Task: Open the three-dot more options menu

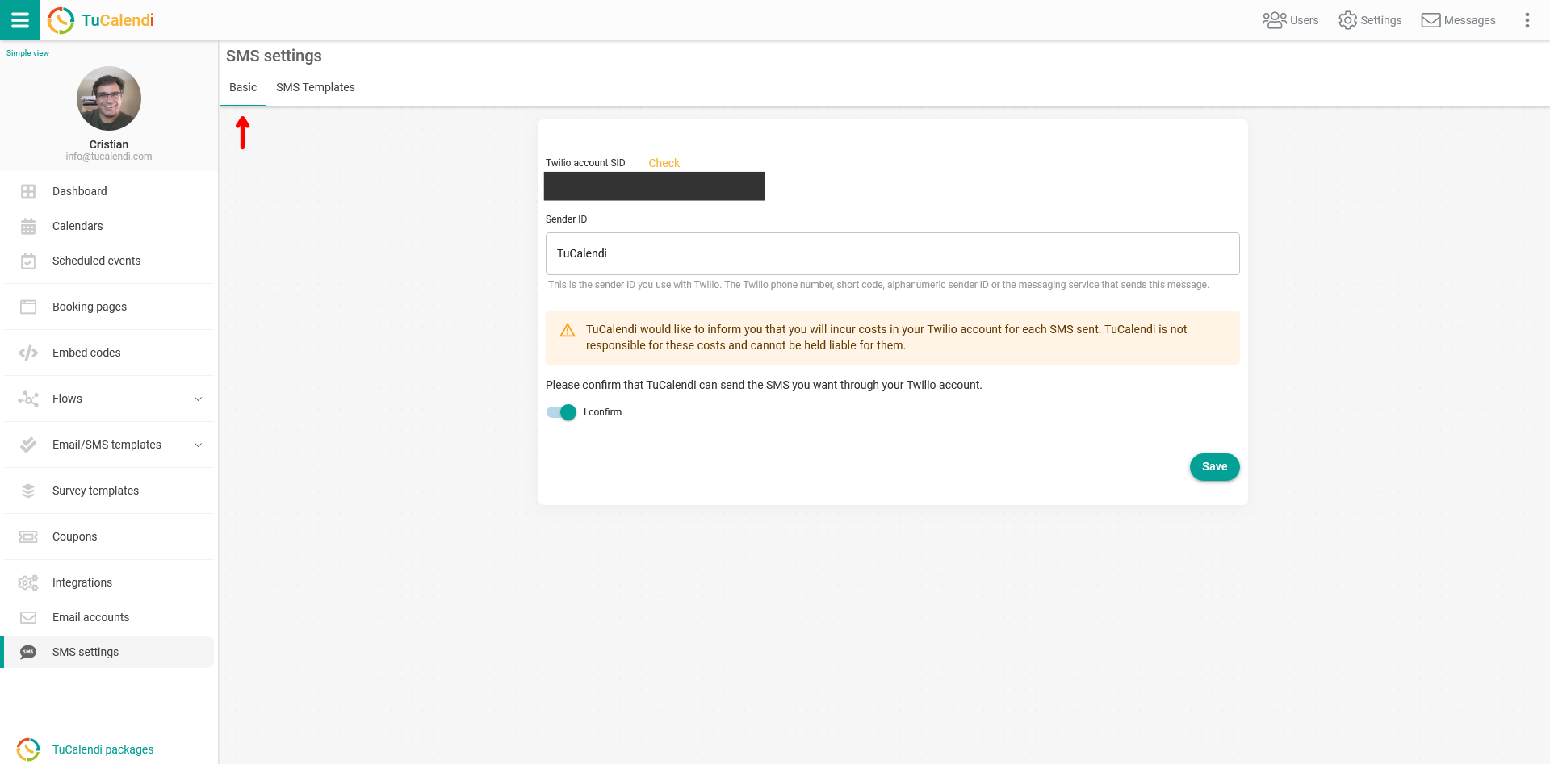Action: pos(1527,20)
